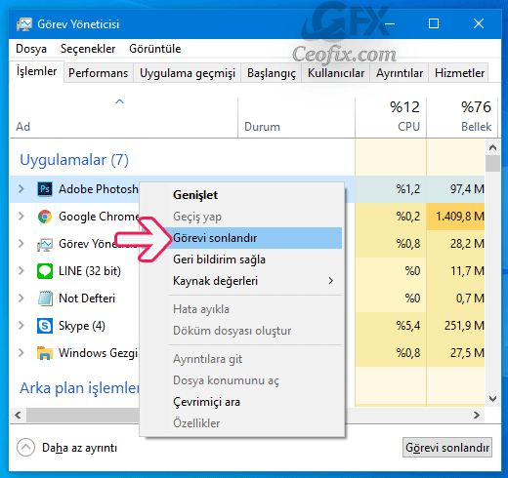Viewport: 508px width, 478px height.
Task: Click the Windows Gezgini folder icon
Action: (45, 353)
